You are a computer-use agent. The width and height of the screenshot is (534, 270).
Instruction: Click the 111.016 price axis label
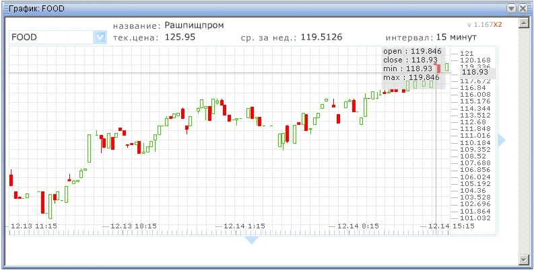(475, 136)
